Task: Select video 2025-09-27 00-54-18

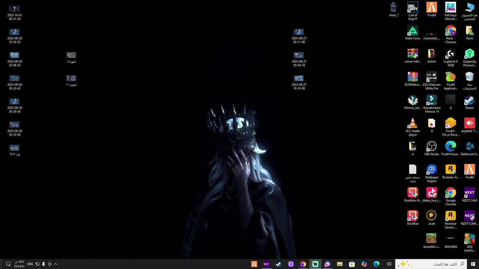Action: click(299, 59)
